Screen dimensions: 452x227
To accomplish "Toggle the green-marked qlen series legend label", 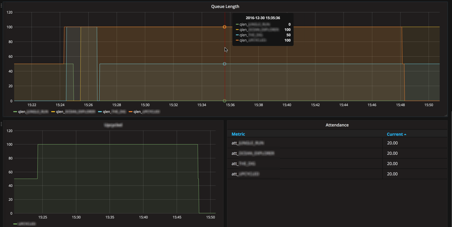I will point(33,112).
